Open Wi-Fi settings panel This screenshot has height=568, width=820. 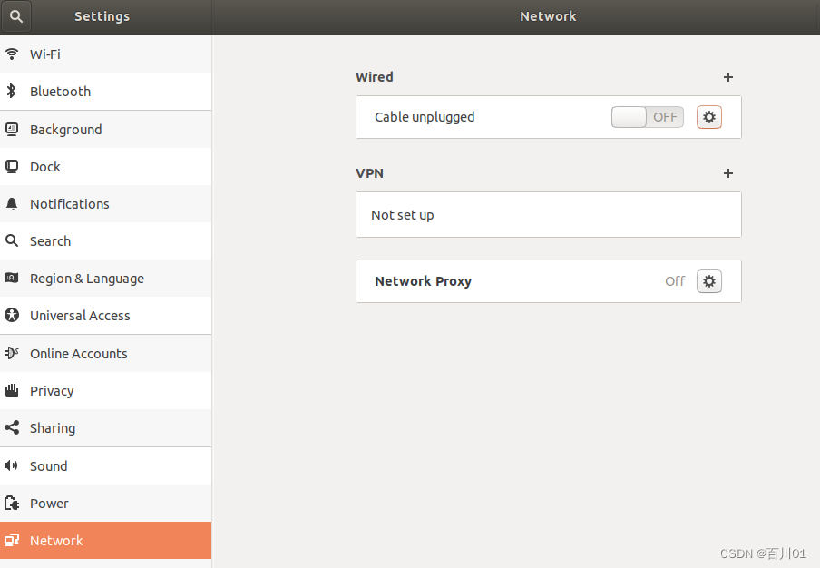105,54
